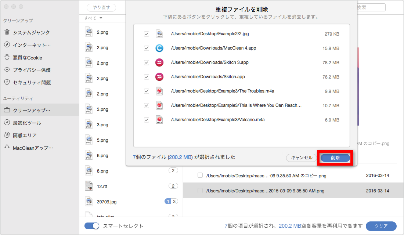The image size is (404, 235).
Task: Uncheck the Skitch 3.app checkbox
Action: (146, 62)
